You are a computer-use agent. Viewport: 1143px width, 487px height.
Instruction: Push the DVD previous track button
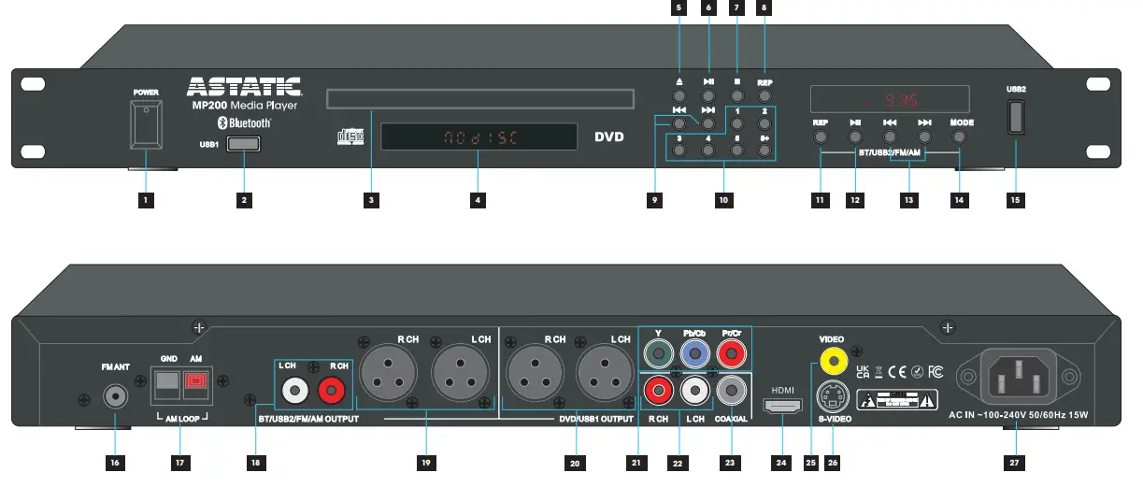point(679,122)
